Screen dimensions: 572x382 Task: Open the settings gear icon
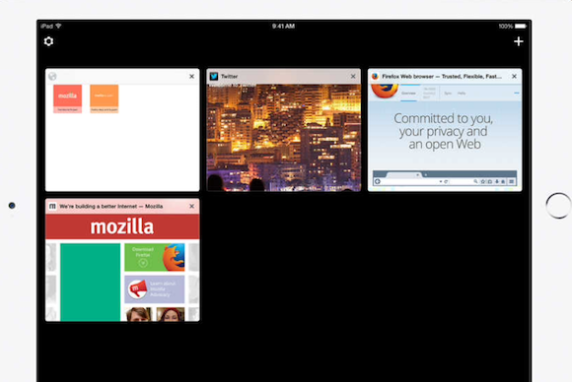(x=48, y=41)
